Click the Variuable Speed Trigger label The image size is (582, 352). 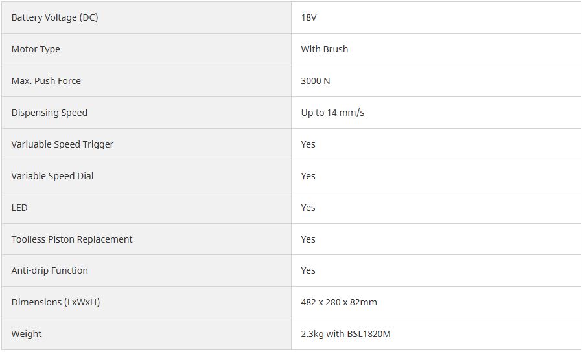(62, 144)
